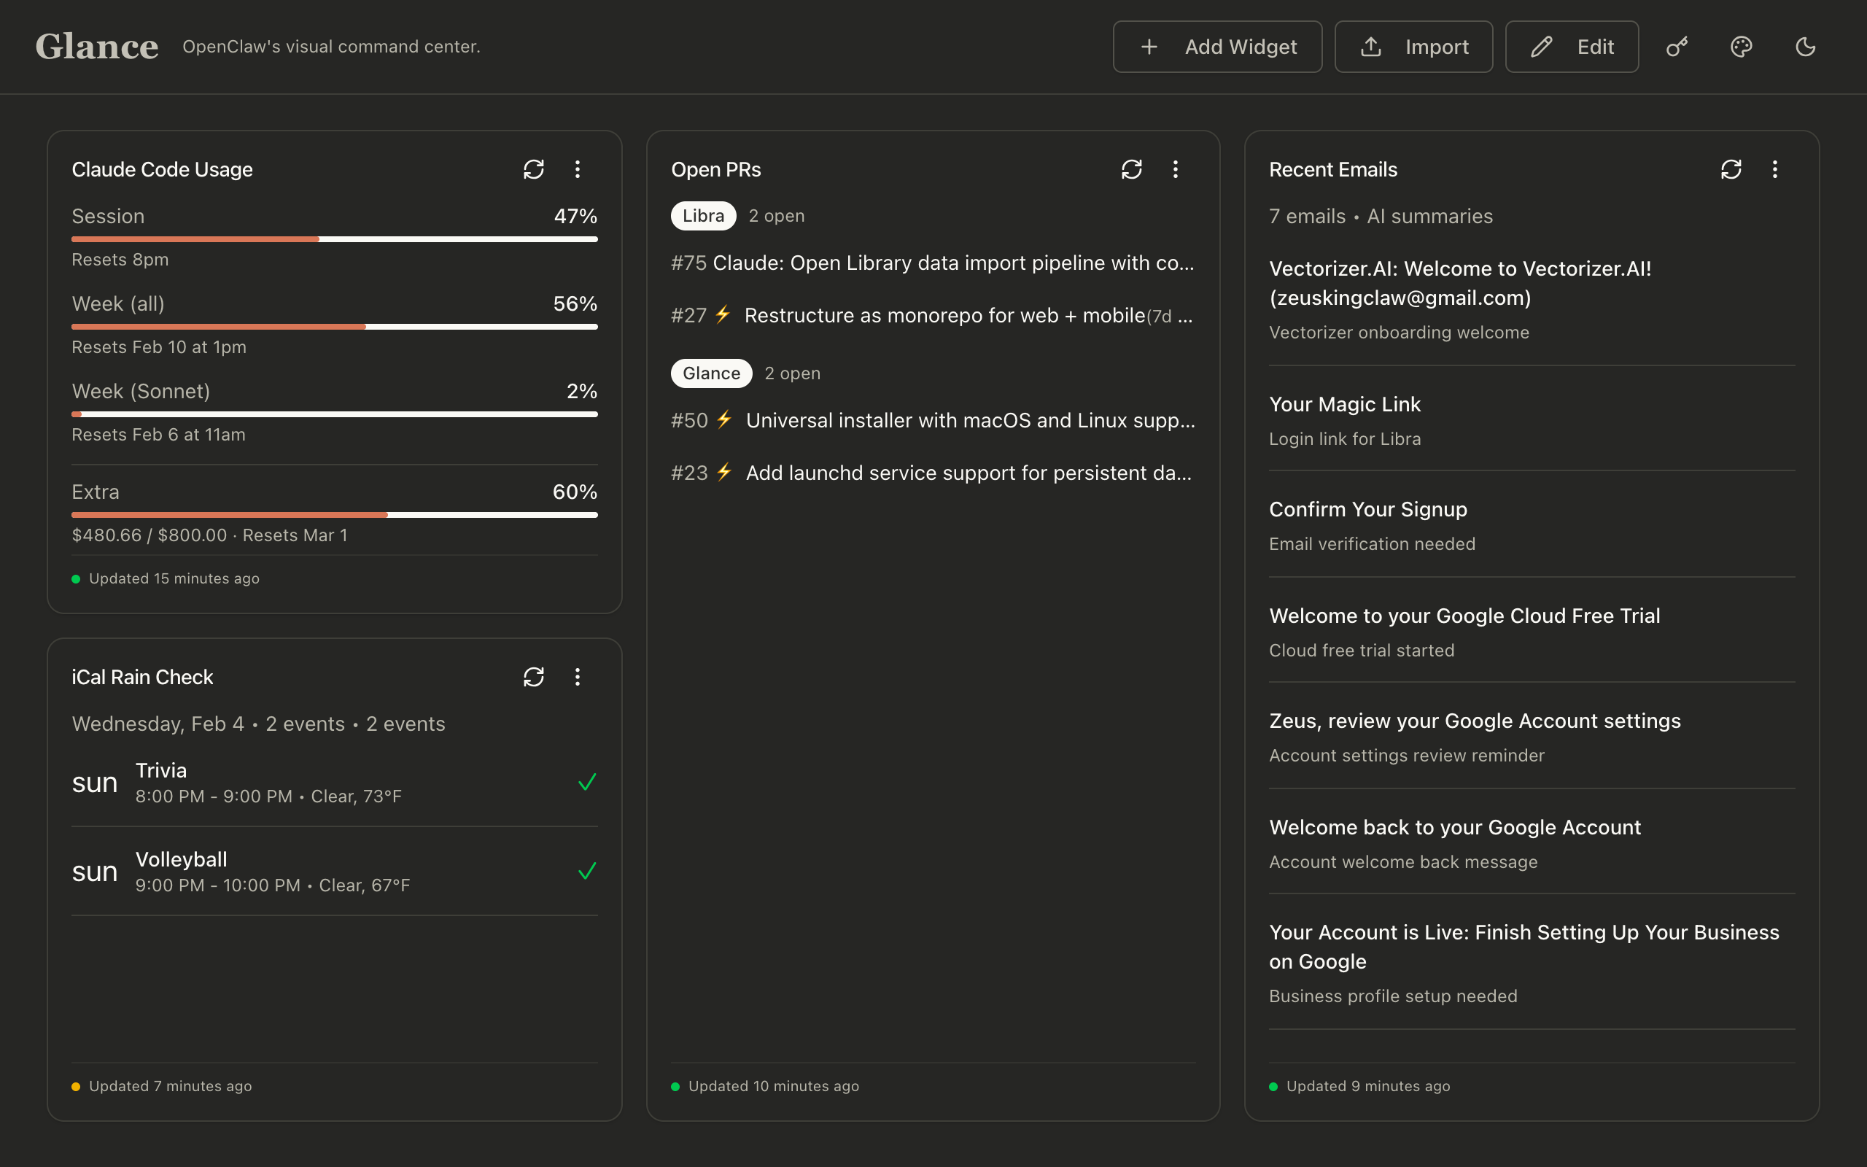This screenshot has width=1867, height=1167.
Task: Select the Glance repository badge
Action: (x=710, y=373)
